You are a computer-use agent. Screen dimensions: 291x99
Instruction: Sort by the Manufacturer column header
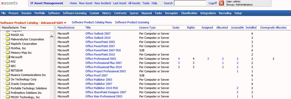66,27
